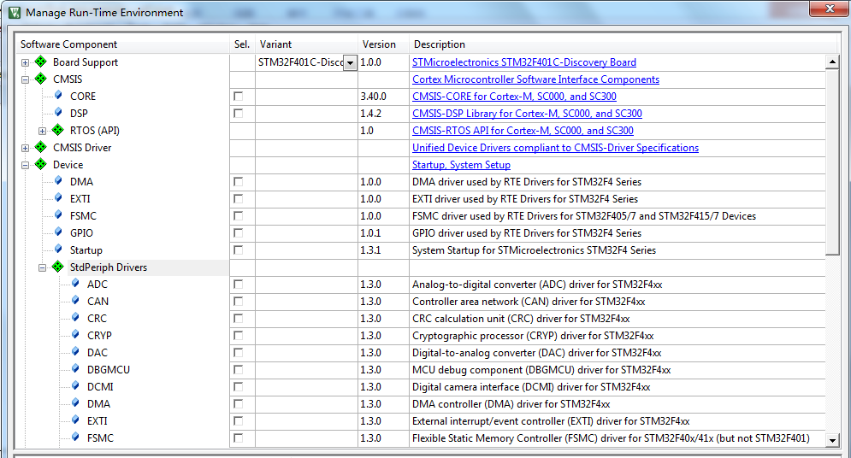Click the Sel. column header
851x458 pixels.
pos(242,44)
